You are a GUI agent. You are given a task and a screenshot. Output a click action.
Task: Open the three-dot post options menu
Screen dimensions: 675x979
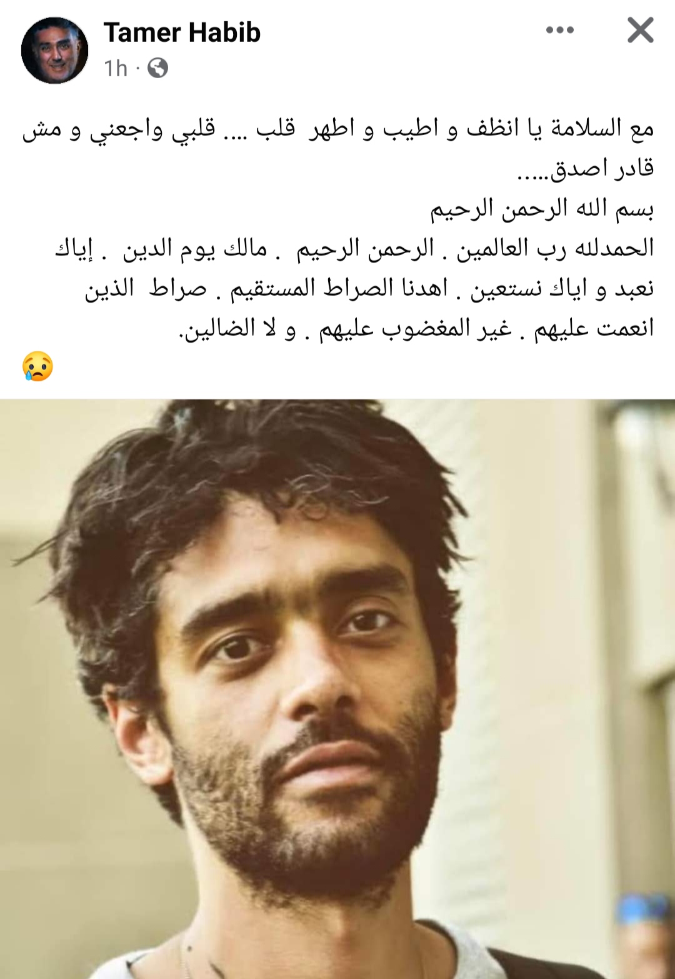(559, 30)
